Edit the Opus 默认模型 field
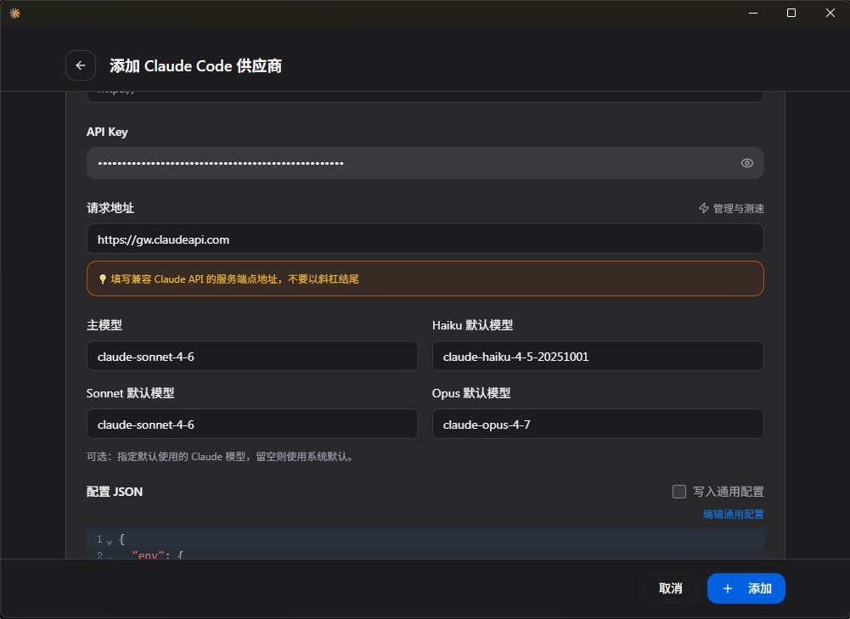Viewport: 850px width, 619px height. click(x=598, y=424)
